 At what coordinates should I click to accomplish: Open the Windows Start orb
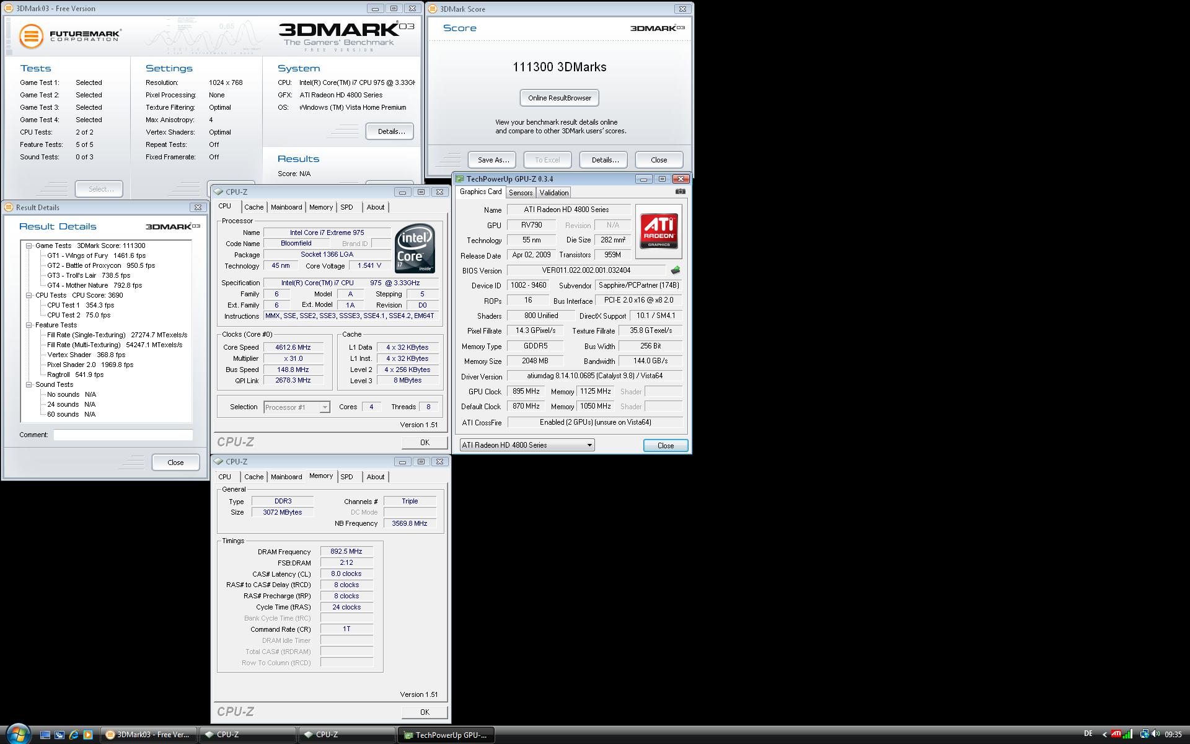click(x=17, y=734)
